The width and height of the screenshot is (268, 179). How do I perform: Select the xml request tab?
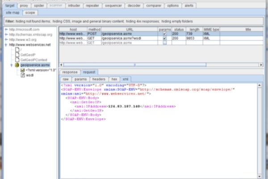[x=126, y=79]
